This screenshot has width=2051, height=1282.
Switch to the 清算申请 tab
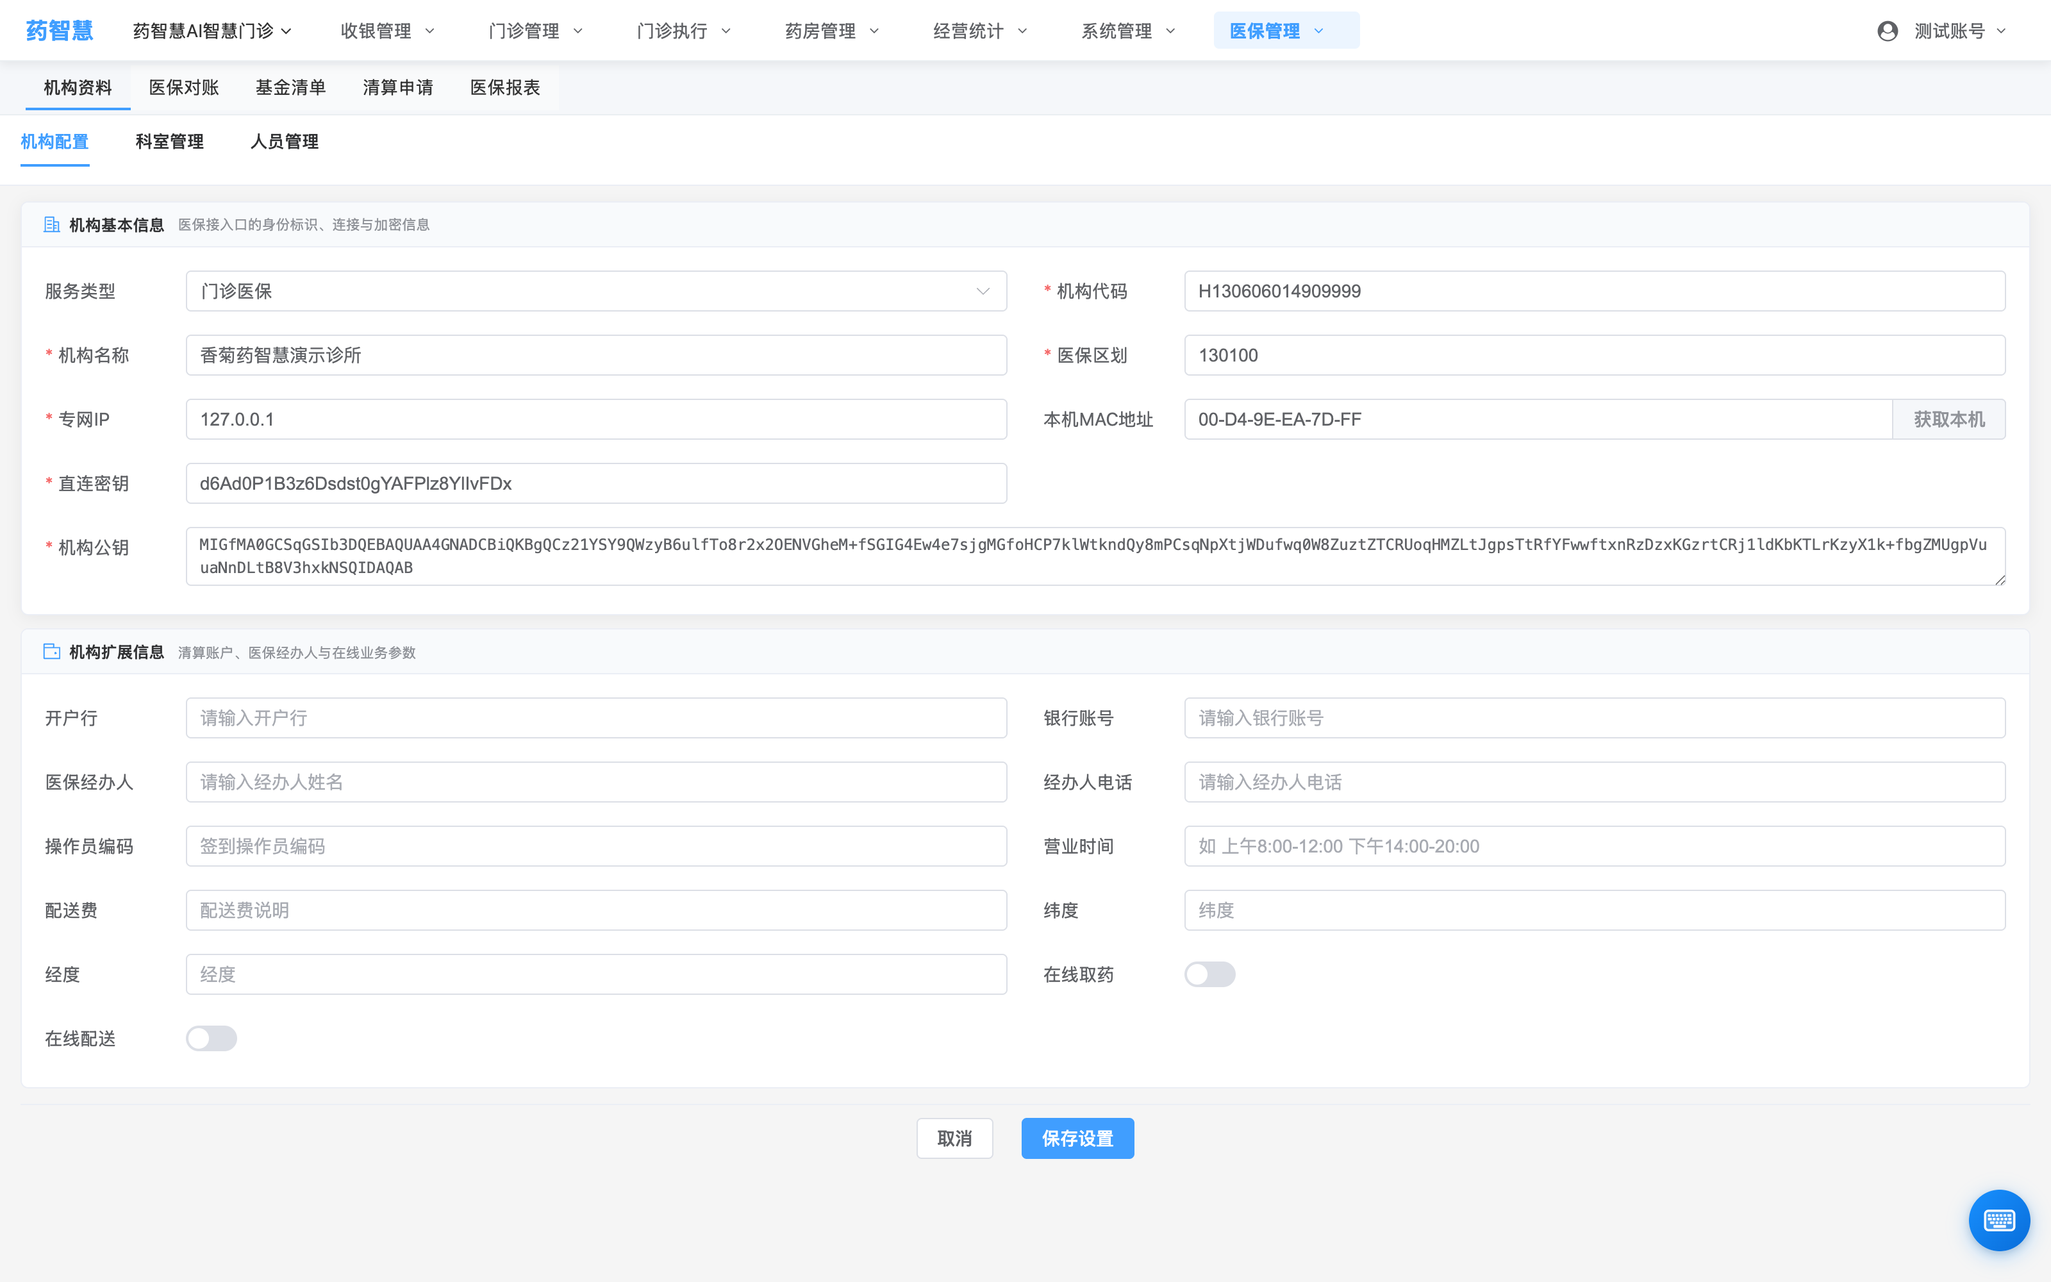coord(397,87)
